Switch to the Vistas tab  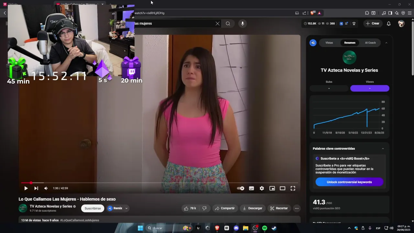329,43
